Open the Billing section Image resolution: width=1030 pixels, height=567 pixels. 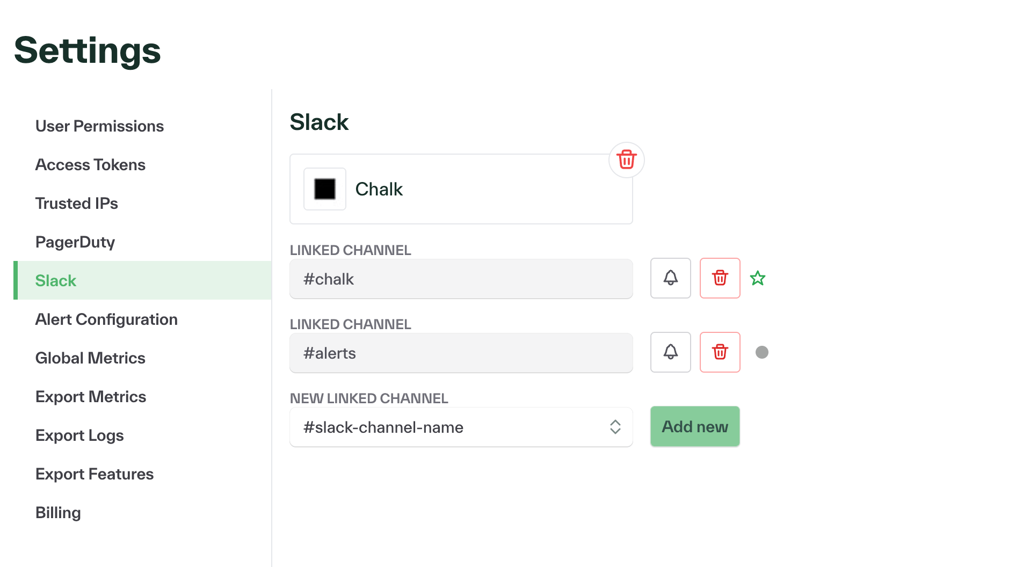tap(57, 512)
